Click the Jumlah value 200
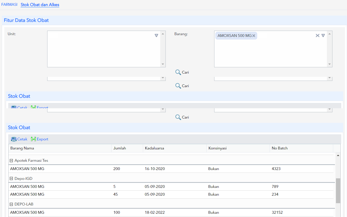The width and height of the screenshot is (347, 217). 117,169
